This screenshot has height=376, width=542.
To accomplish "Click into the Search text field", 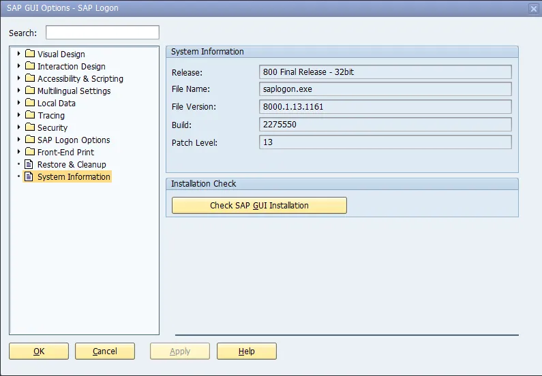I will pos(102,33).
